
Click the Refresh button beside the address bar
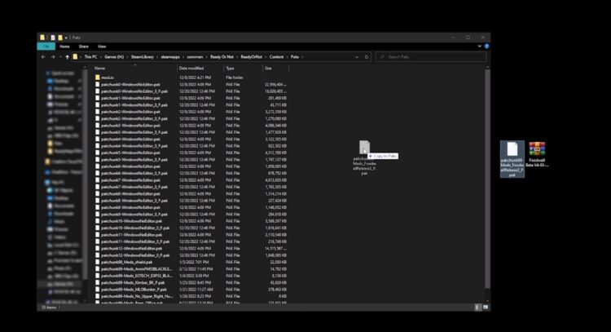[367, 57]
